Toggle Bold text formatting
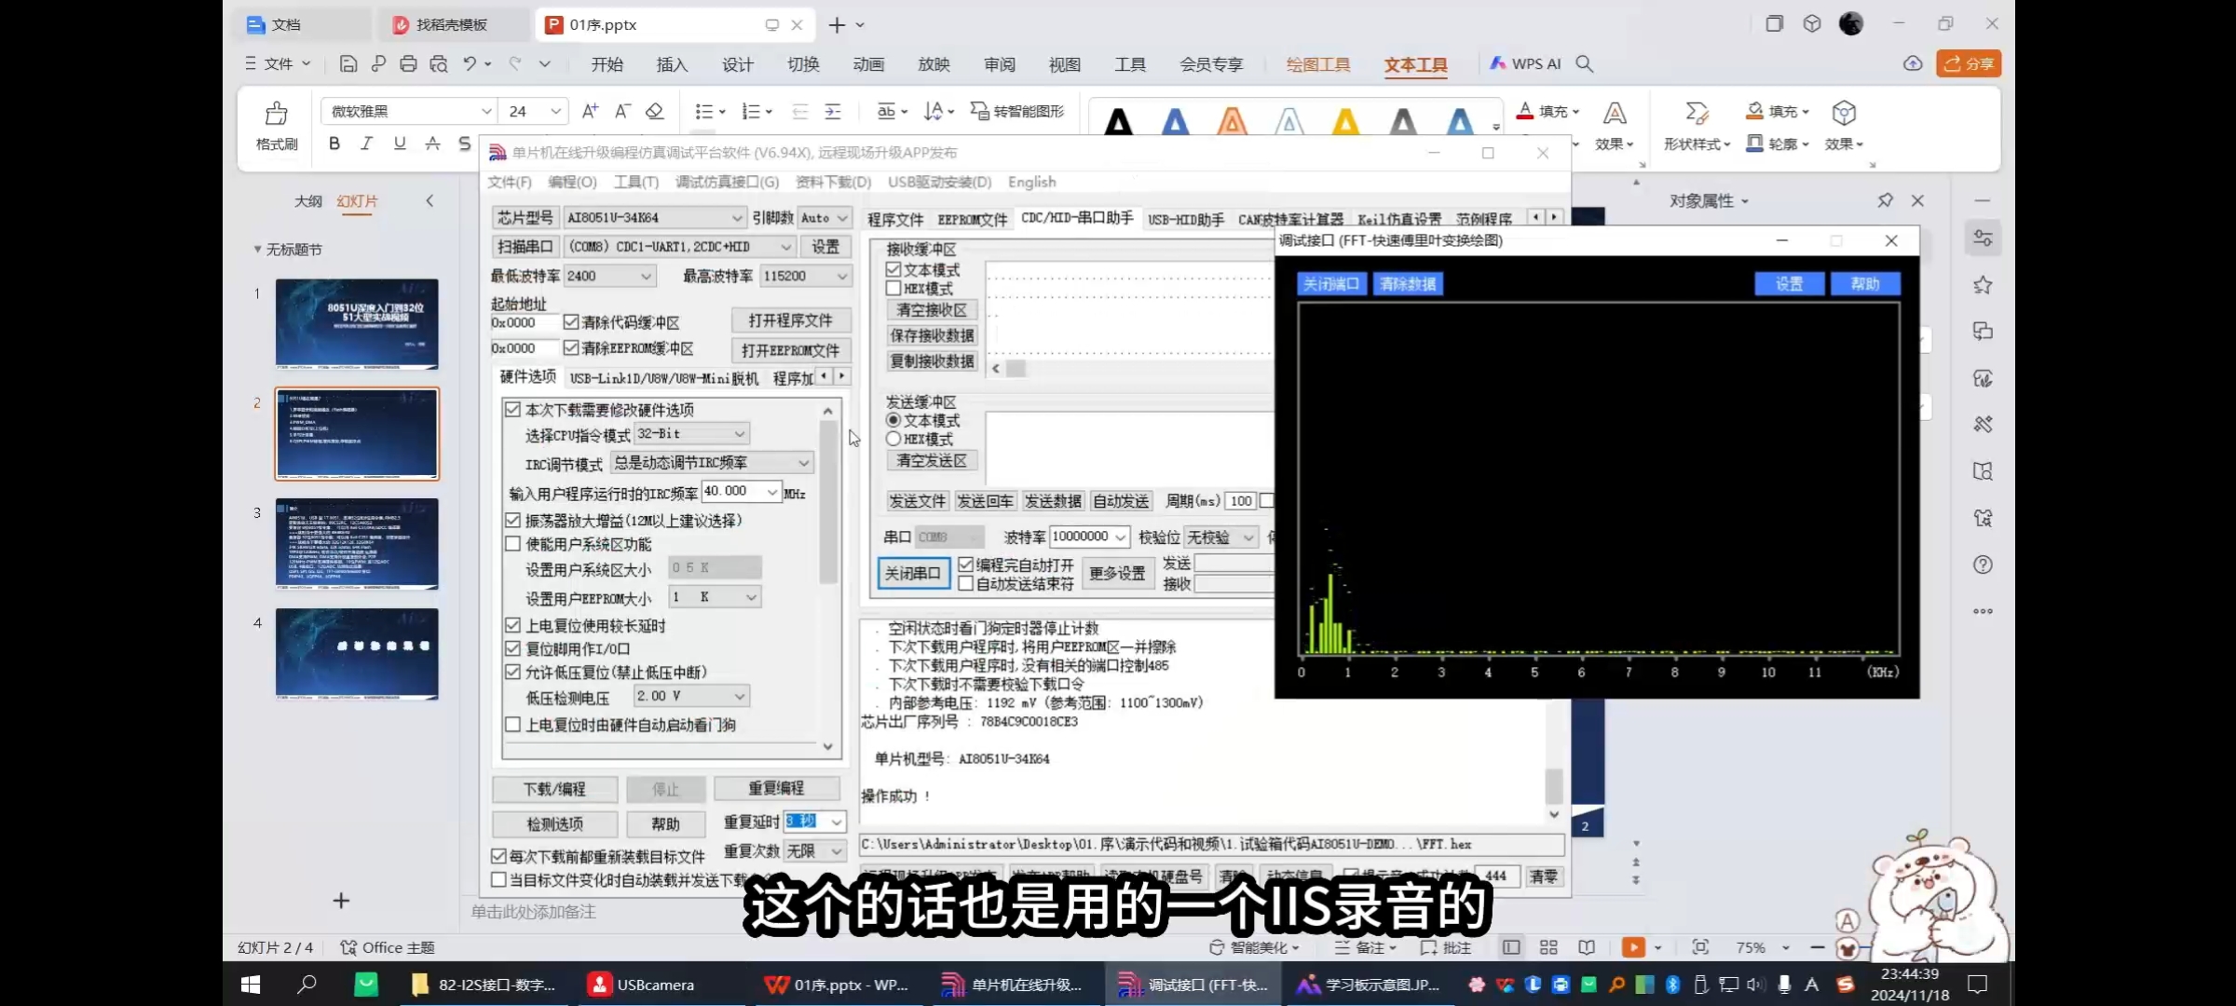The image size is (2236, 1006). [334, 143]
